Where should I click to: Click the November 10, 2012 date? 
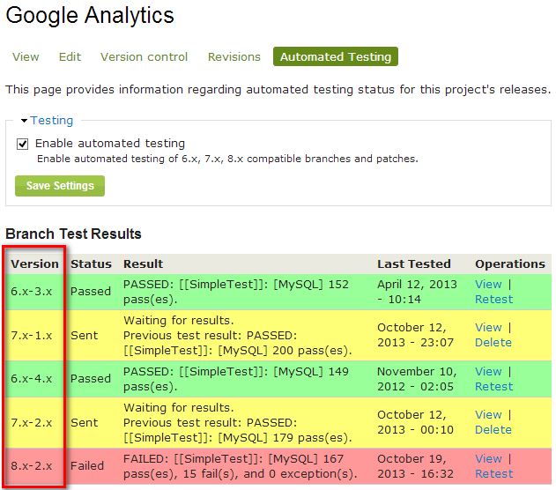coord(417,379)
